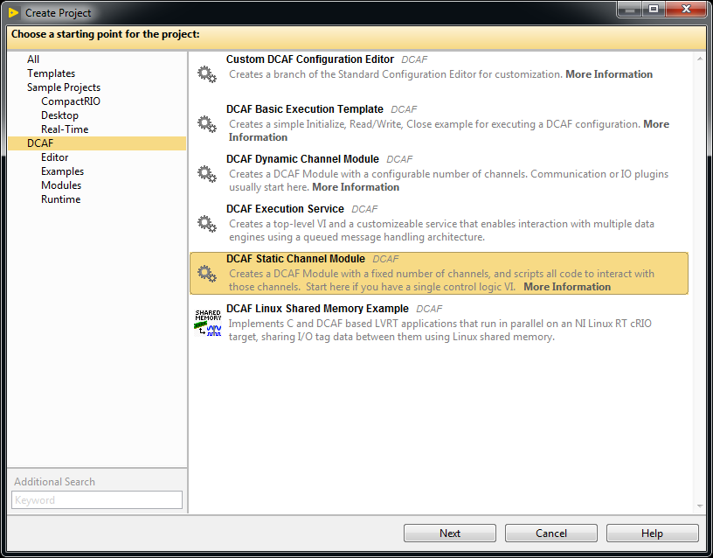
Task: Click the Additional Search keyword field
Action: pos(97,500)
